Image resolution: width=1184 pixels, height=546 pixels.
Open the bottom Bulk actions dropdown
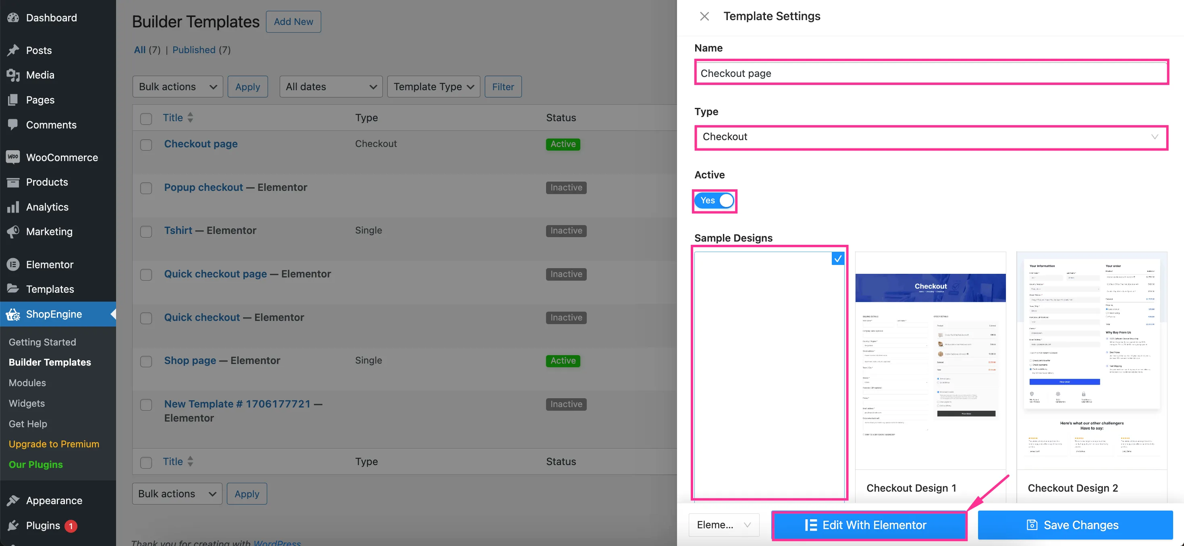(x=177, y=494)
